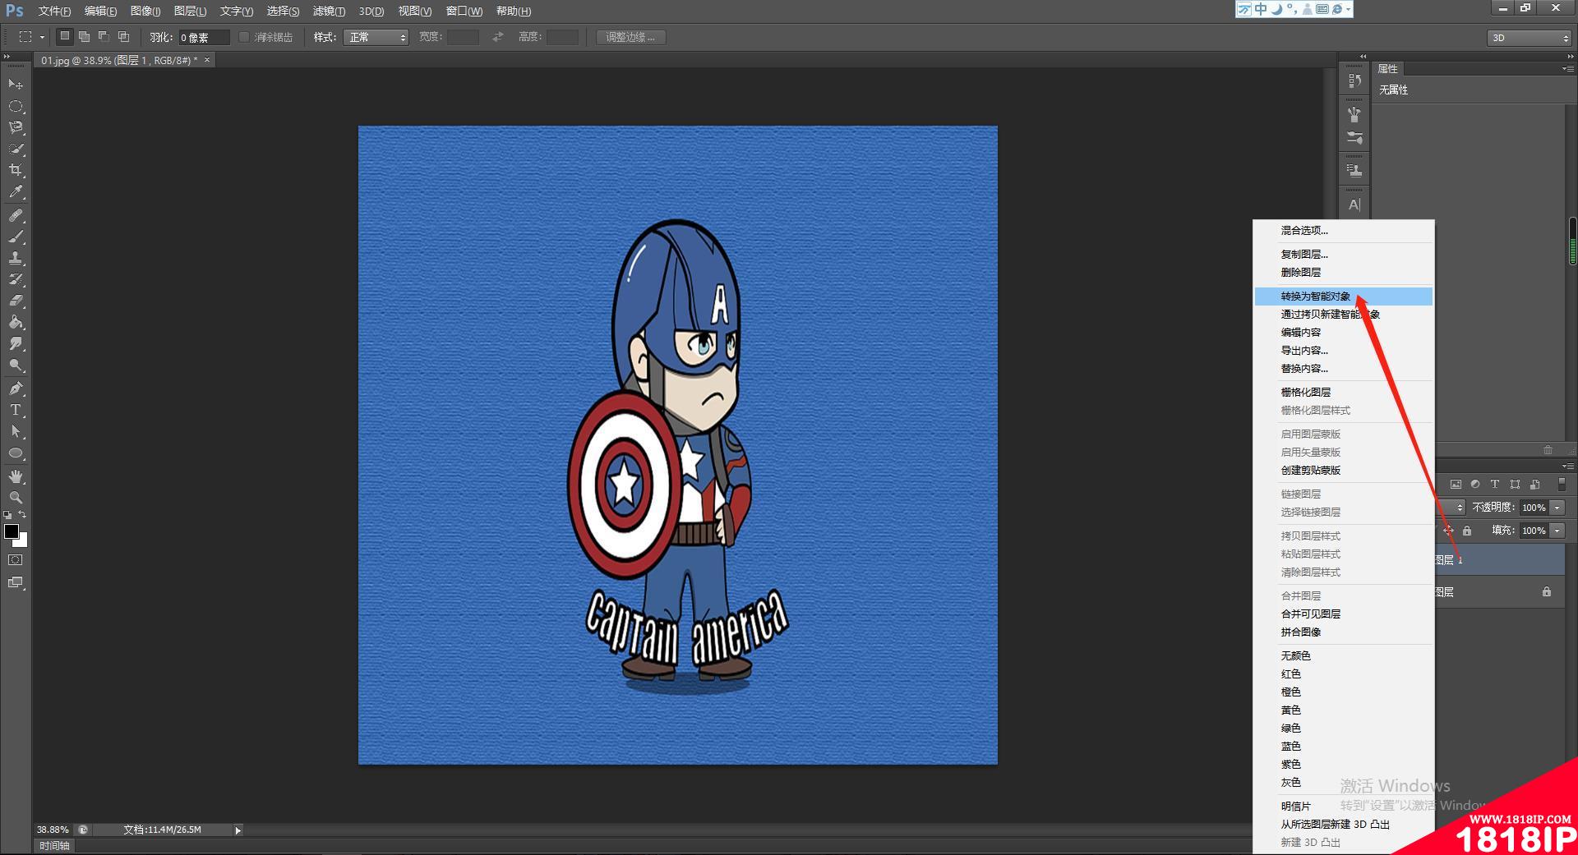1578x855 pixels.
Task: Click the background color swatch
Action: (23, 542)
